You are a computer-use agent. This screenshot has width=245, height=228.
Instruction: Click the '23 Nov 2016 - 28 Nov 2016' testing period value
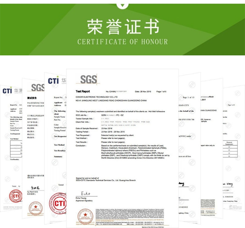[x=113, y=132]
